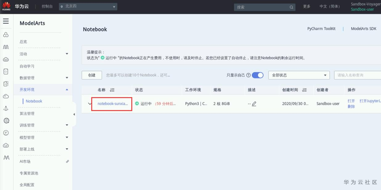The height and width of the screenshot is (190, 381).
Task: Open the notebook-sunxia... link
Action: 113,104
